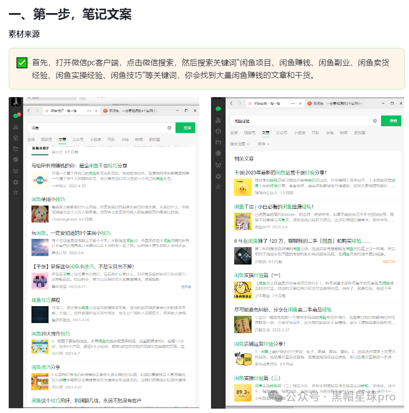Image resolution: width=409 pixels, height=413 pixels.
Task: Select 小程序 filter in 闲鱼技巧 window
Action: (96, 140)
